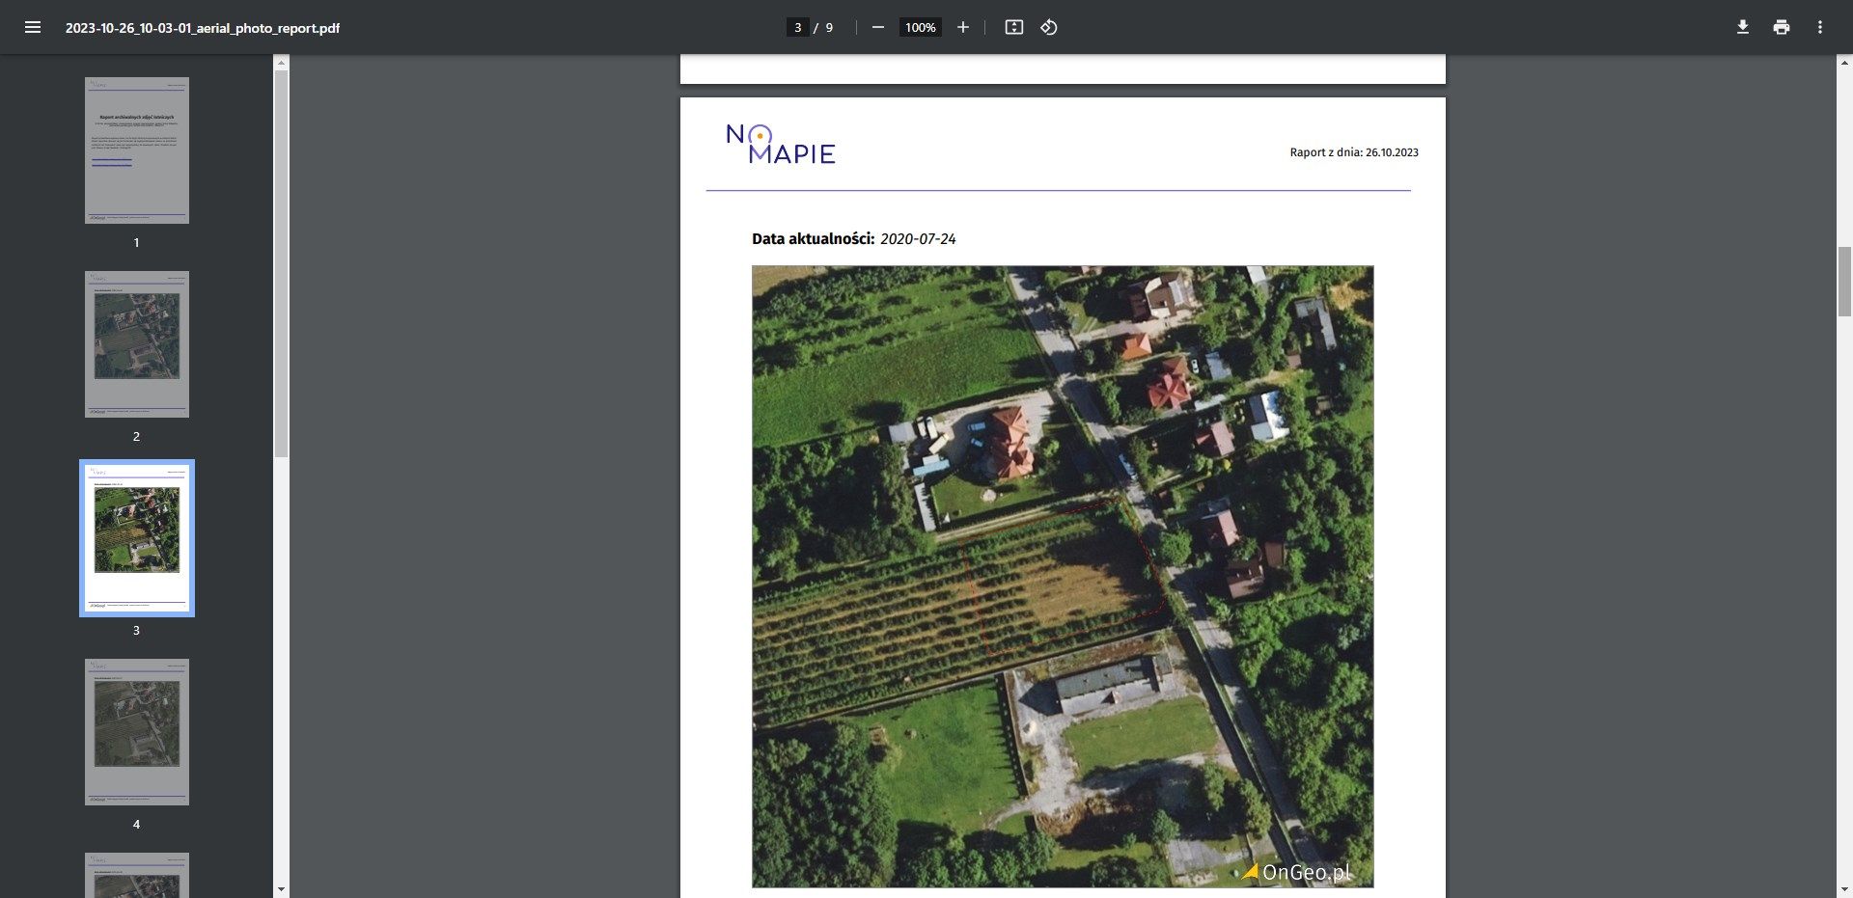Open page 2 thumbnail
The image size is (1853, 898).
(x=136, y=344)
